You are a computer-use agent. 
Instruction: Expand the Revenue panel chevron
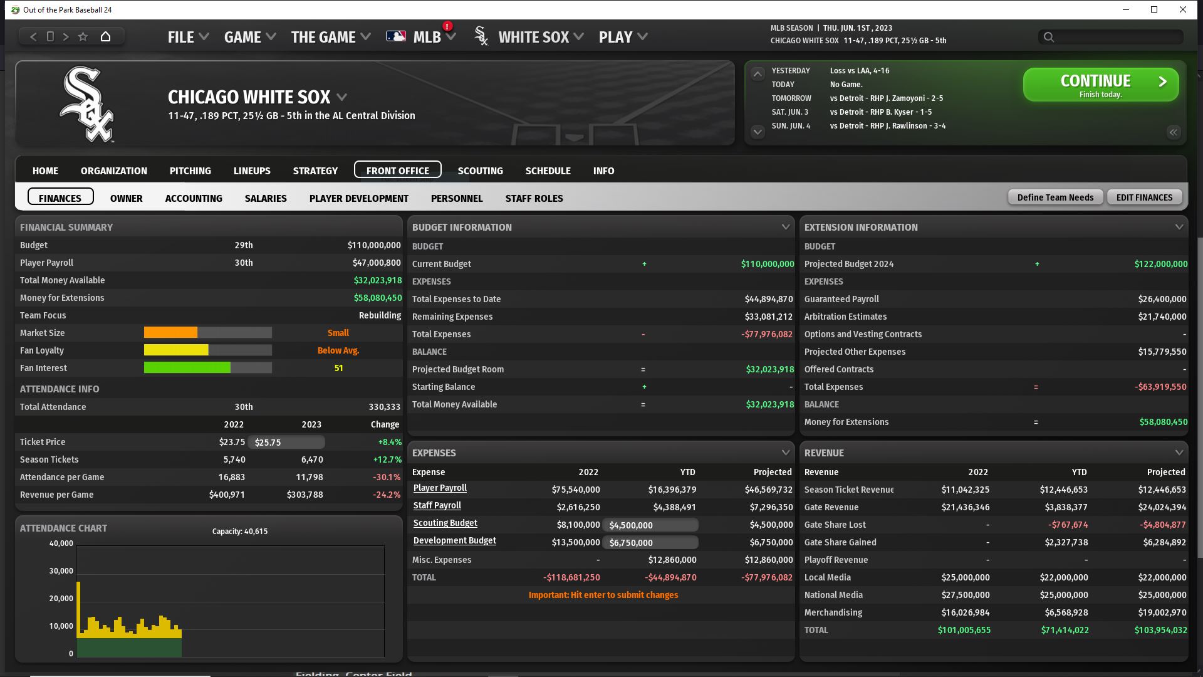(x=1179, y=453)
